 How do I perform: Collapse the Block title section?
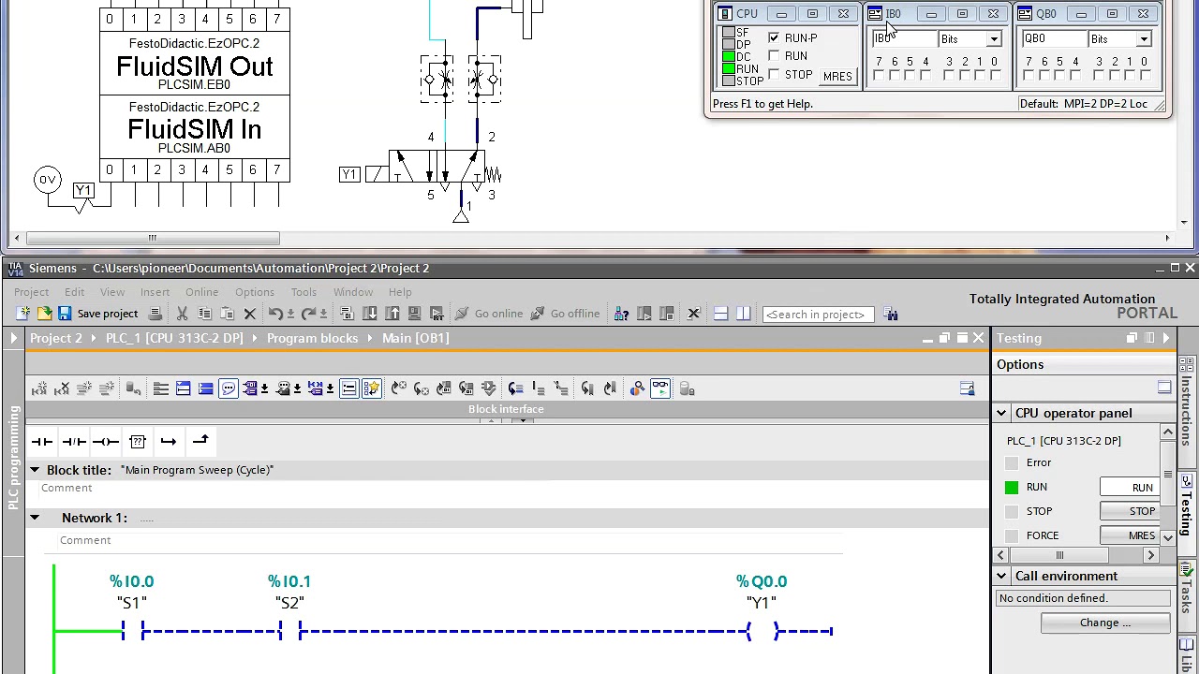point(35,470)
